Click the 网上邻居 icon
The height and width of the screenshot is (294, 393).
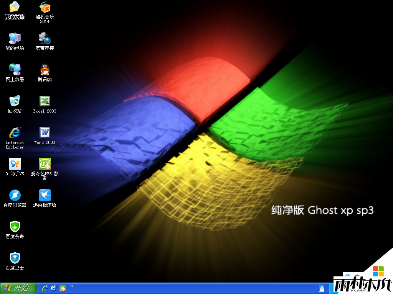tap(15, 70)
